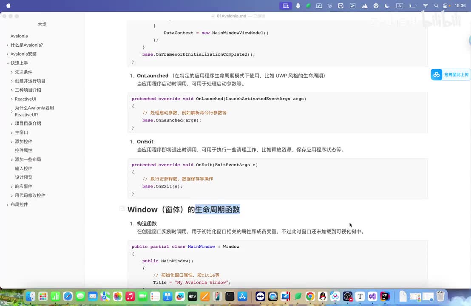Image resolution: width=471 pixels, height=306 pixels.
Task: Expand 什么是Avalonia? outline section
Action: point(8,45)
